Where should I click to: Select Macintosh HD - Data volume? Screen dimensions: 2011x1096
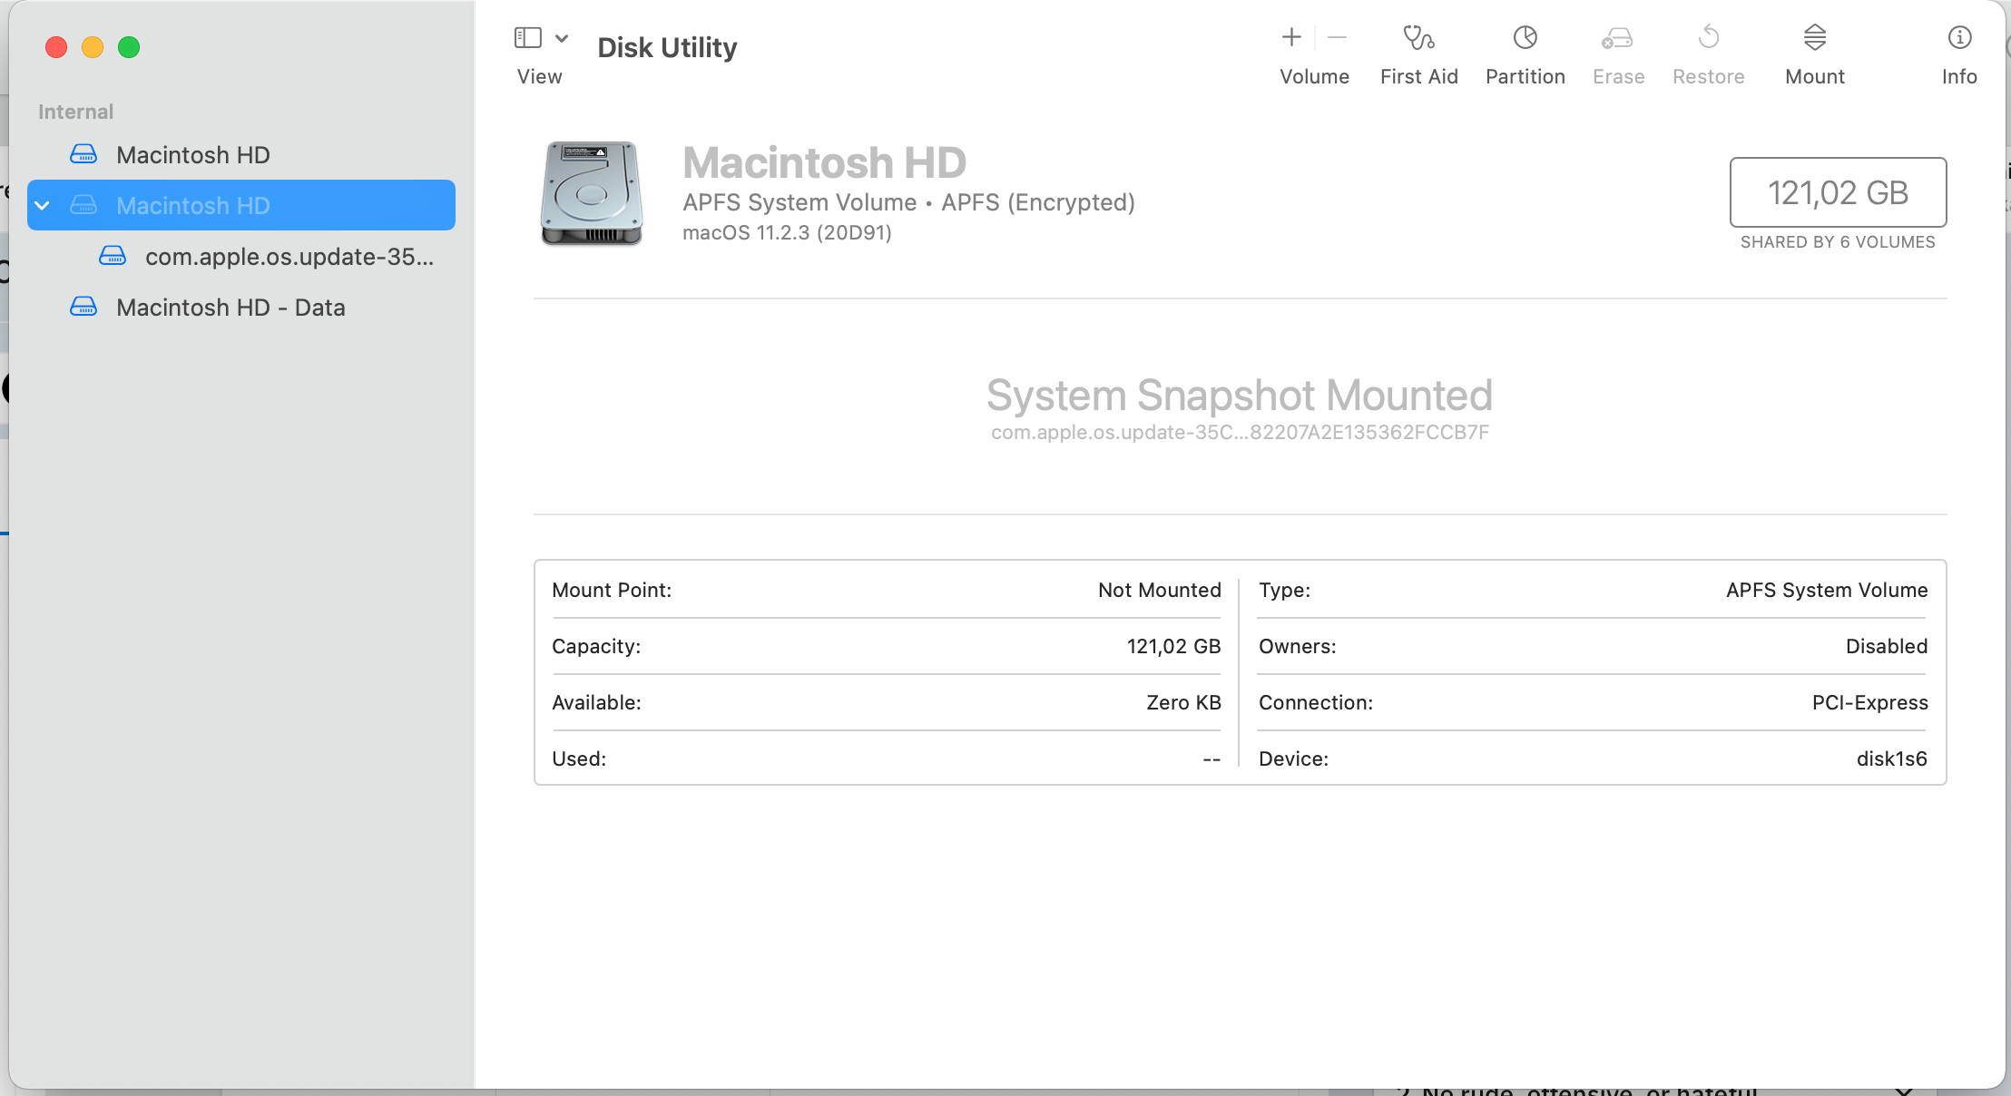click(231, 308)
